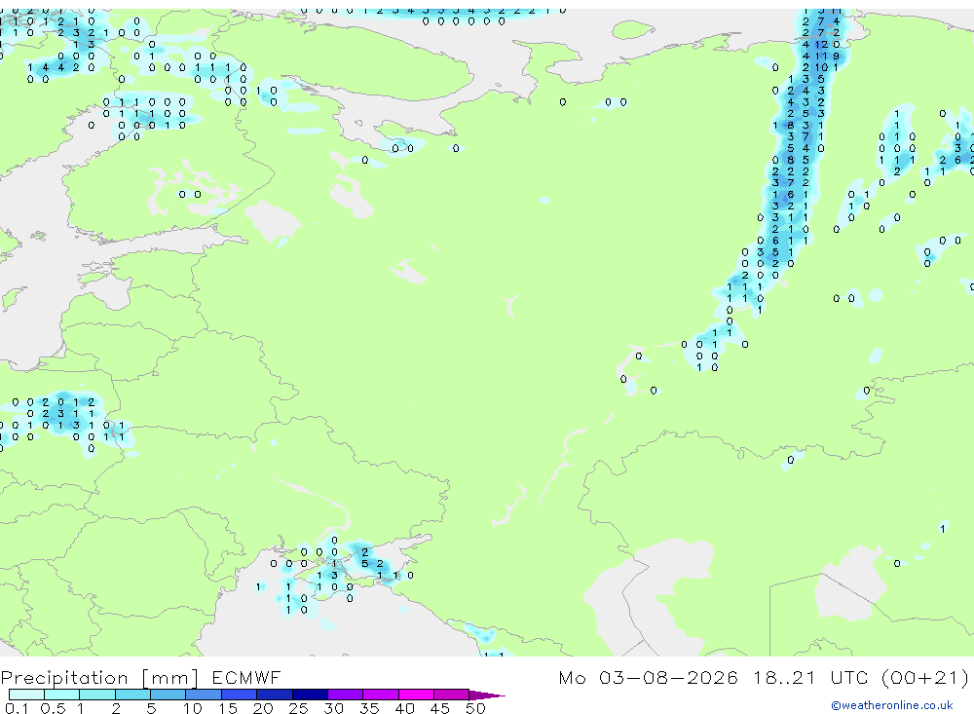Click the '18..21 UTC' time range text
The image size is (974, 714).
[x=810, y=677]
